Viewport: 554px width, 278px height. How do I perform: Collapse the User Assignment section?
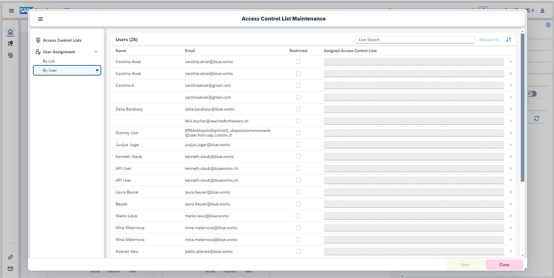click(x=96, y=52)
